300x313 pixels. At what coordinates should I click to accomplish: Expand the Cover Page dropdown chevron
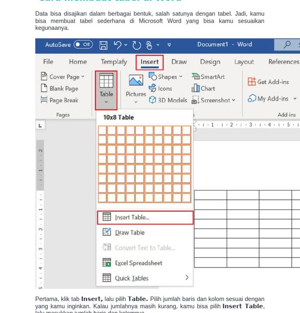[83, 76]
